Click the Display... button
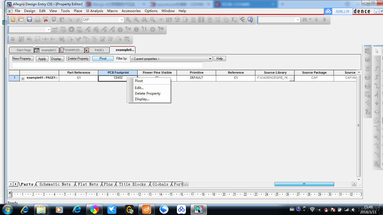This screenshot has height=215, width=383. pyautogui.click(x=57, y=59)
